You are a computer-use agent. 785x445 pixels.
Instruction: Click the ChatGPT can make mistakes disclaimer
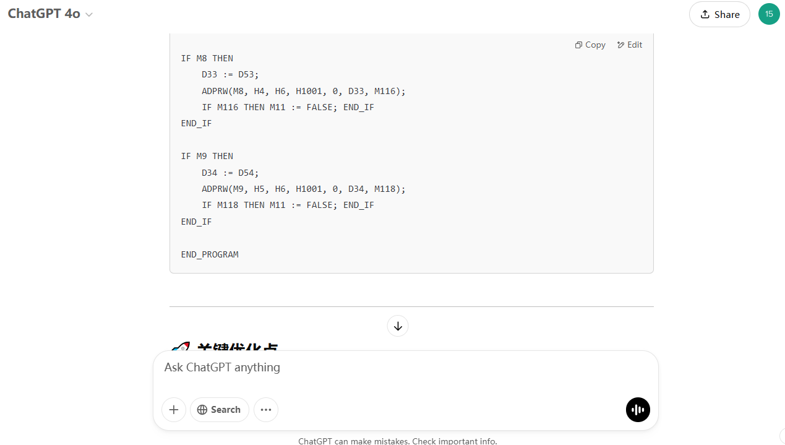point(397,441)
